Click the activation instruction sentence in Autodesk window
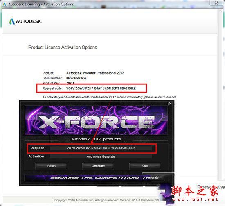 pyautogui.click(x=109, y=97)
